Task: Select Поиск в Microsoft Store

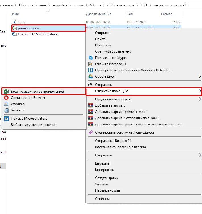Action: click(29, 119)
